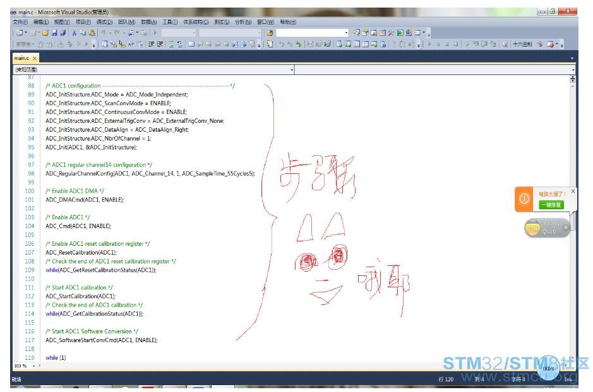Click the editor vertical scrollbar

coord(573,222)
